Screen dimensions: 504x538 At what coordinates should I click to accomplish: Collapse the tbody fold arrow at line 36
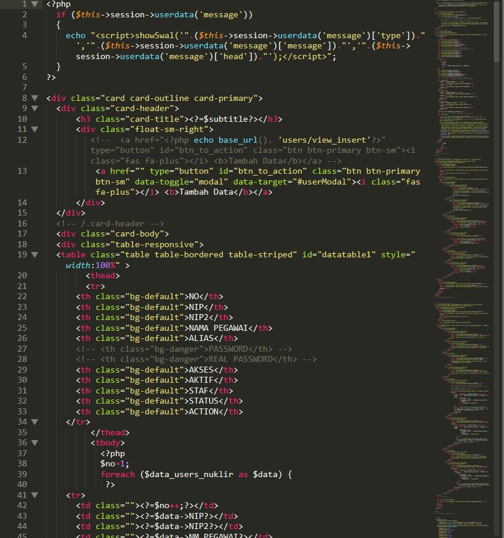click(35, 442)
